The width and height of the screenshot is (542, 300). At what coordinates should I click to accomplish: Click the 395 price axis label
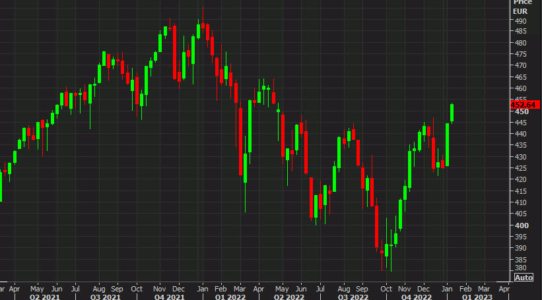(521, 237)
